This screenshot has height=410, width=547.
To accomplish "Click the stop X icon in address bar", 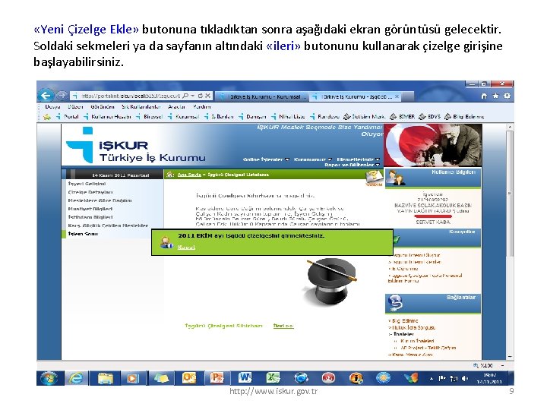I will pos(207,96).
